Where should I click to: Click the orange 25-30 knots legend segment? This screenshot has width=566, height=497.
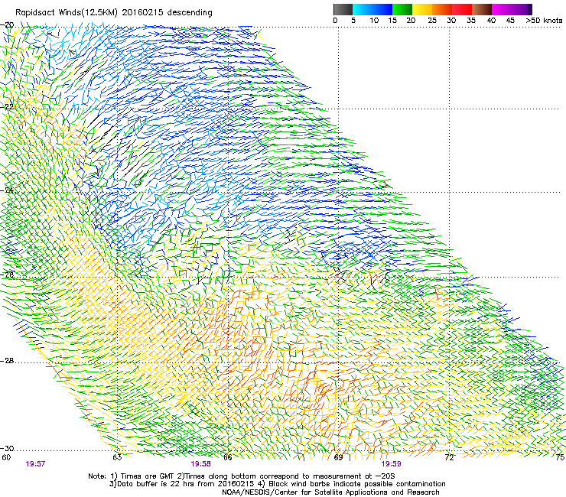pyautogui.click(x=442, y=9)
